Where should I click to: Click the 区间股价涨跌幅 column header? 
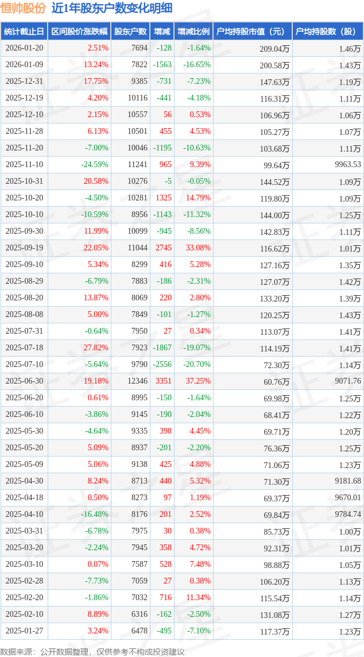pos(79,32)
